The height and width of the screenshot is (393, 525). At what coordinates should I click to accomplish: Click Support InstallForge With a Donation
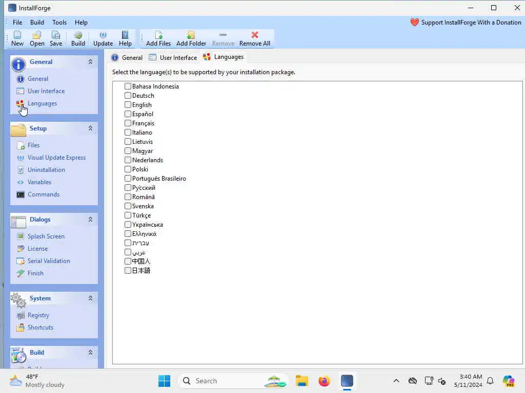tap(466, 23)
